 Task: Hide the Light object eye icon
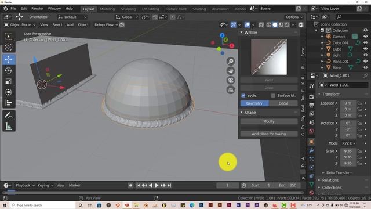[366, 55]
